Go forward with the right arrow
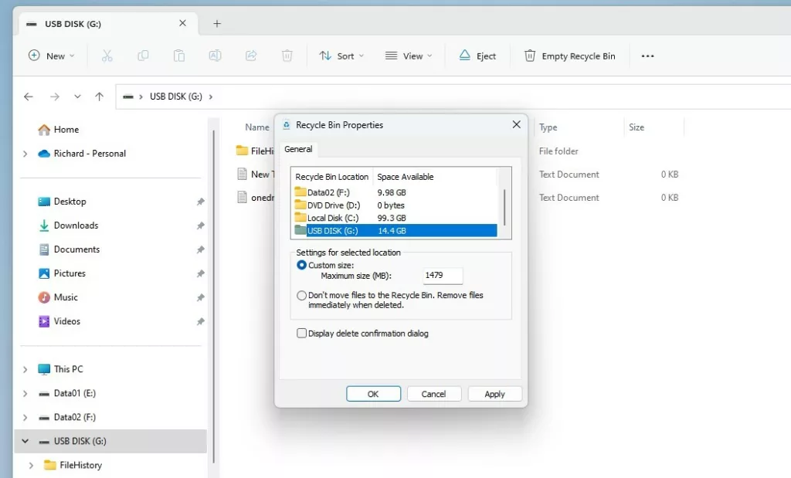Screen dimensions: 791x478 [55, 97]
